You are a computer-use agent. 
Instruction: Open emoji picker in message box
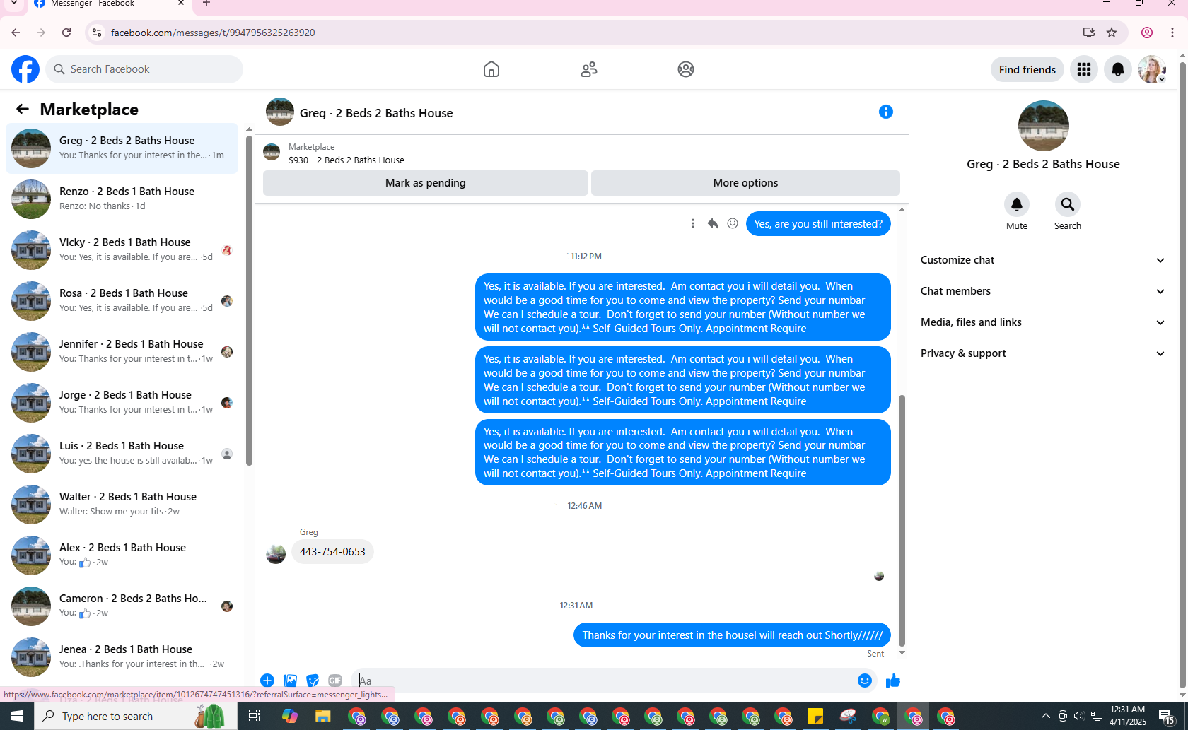pos(865,681)
